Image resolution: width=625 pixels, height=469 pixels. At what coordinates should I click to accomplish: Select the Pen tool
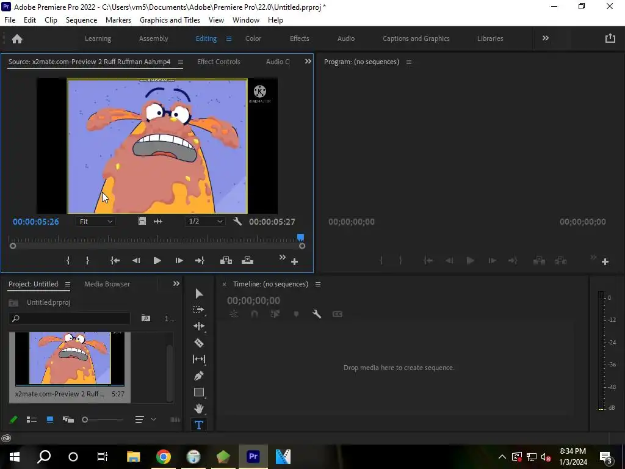coord(199,376)
